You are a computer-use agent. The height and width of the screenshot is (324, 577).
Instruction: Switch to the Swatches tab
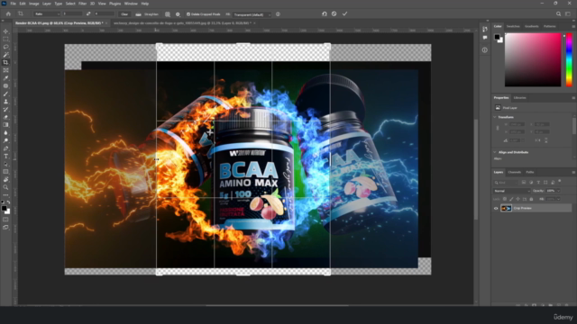pyautogui.click(x=513, y=26)
